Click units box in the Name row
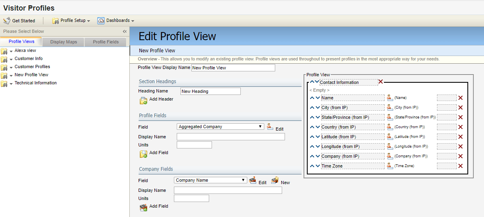 click(447, 98)
